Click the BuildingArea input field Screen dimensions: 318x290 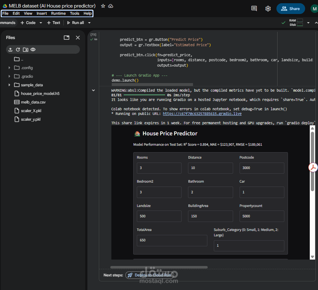point(210,216)
